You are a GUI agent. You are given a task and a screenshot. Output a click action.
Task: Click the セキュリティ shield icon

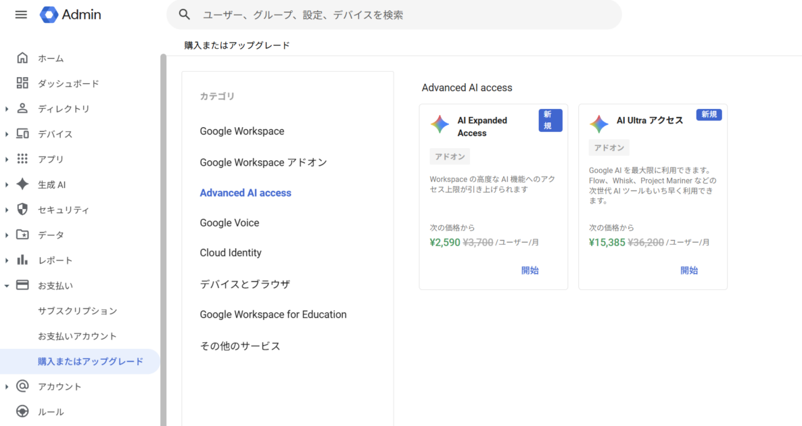(22, 210)
